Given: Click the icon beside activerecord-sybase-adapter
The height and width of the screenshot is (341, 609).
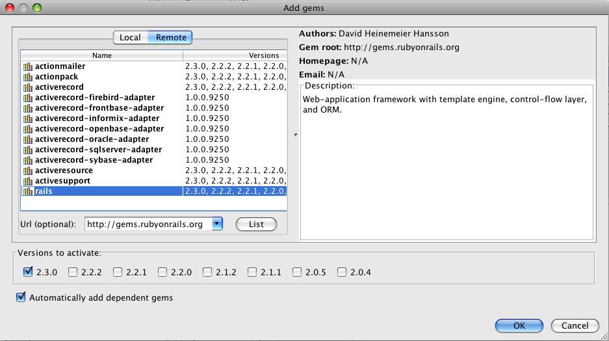Looking at the screenshot, I should 27,160.
